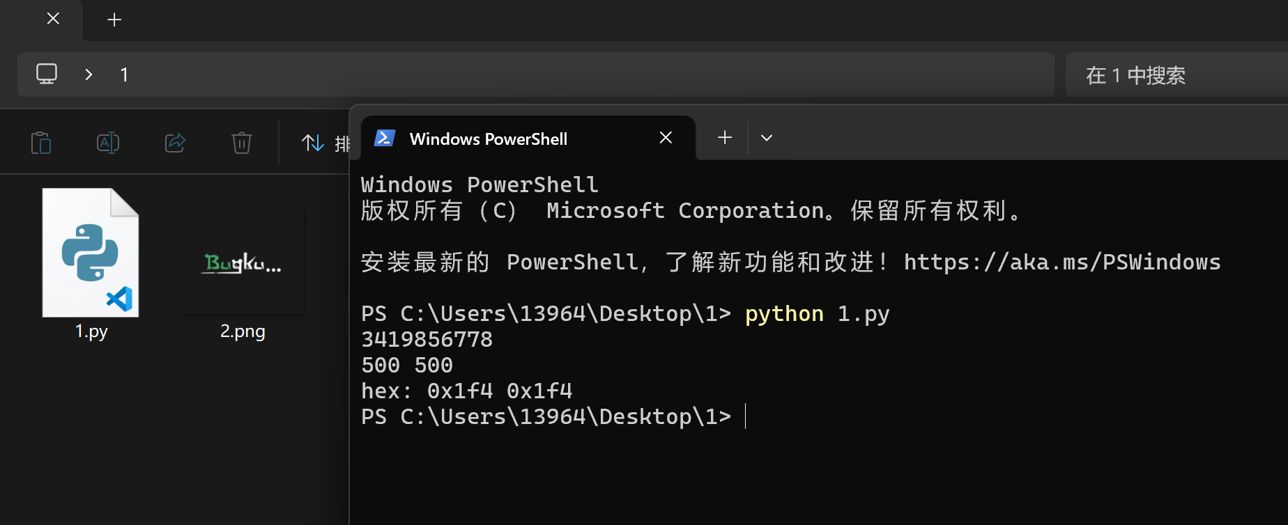Close the current File Explorer tab
This screenshot has height=525, width=1288.
pyautogui.click(x=53, y=19)
